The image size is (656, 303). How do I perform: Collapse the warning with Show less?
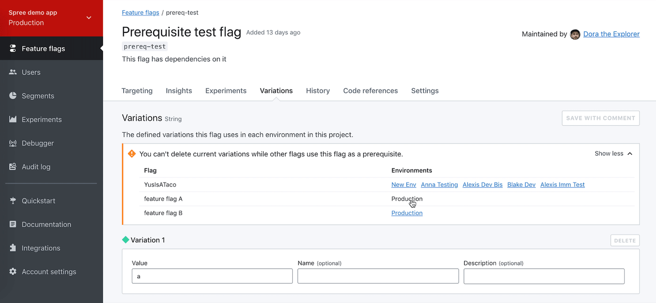[613, 153]
